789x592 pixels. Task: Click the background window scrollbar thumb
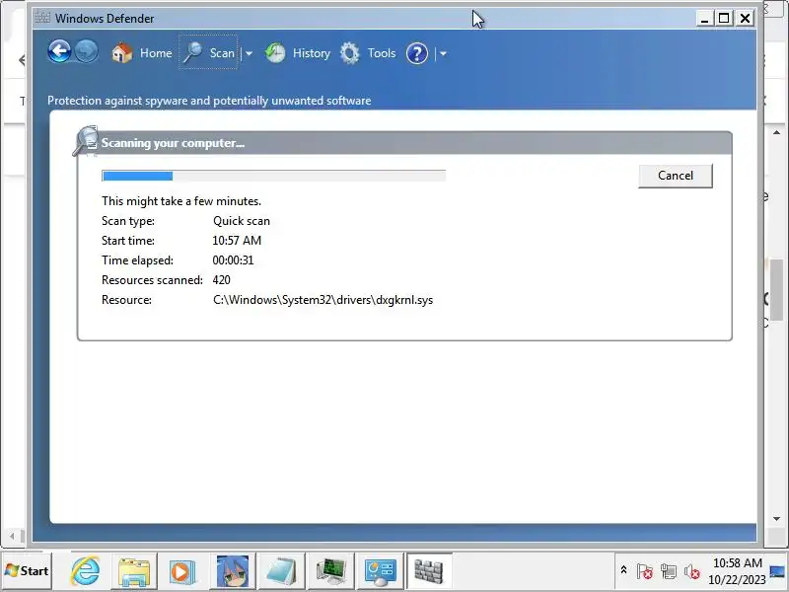776,289
